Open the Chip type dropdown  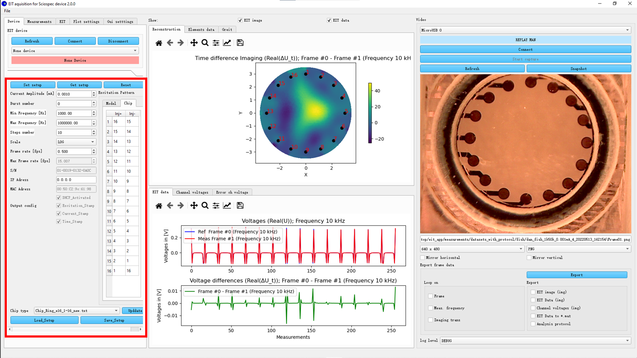point(77,311)
